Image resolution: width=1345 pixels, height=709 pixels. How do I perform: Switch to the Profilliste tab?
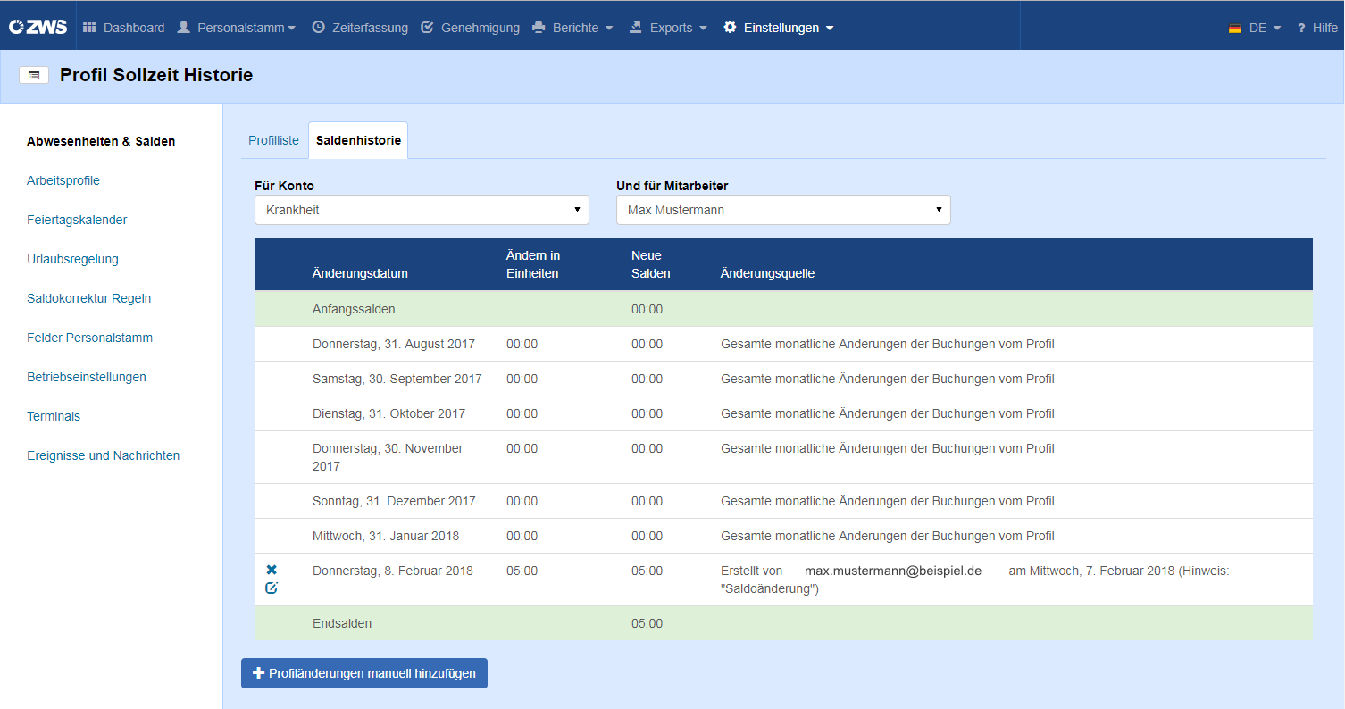click(x=273, y=140)
